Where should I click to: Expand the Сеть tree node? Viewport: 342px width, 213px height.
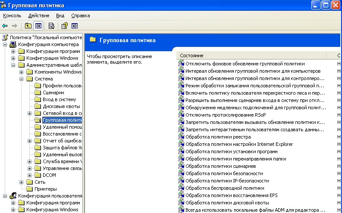[22, 182]
